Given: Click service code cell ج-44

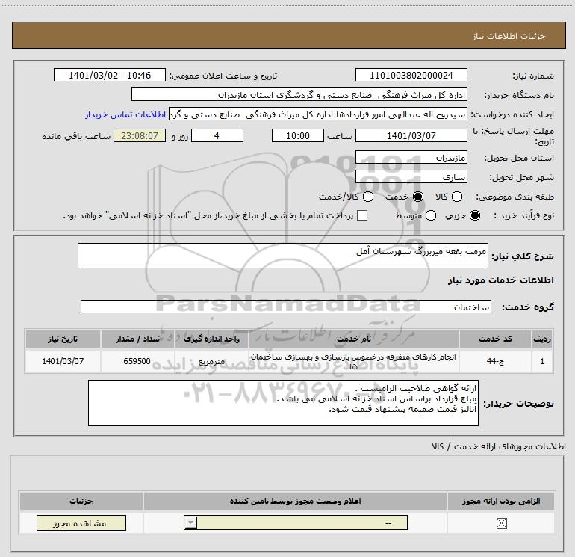Looking at the screenshot, I should pos(495,361).
